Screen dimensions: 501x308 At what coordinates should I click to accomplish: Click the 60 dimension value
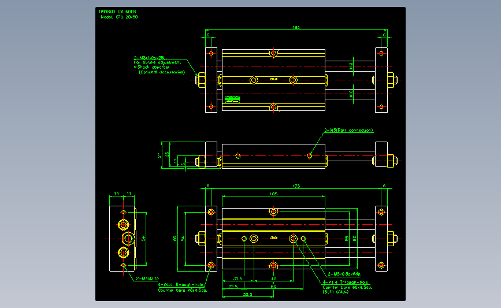273,287
